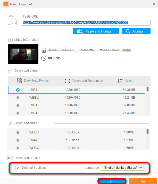Viewport: 158px width, 184px height.
Task: Click the video list scrollbar
Action: pos(147,89)
